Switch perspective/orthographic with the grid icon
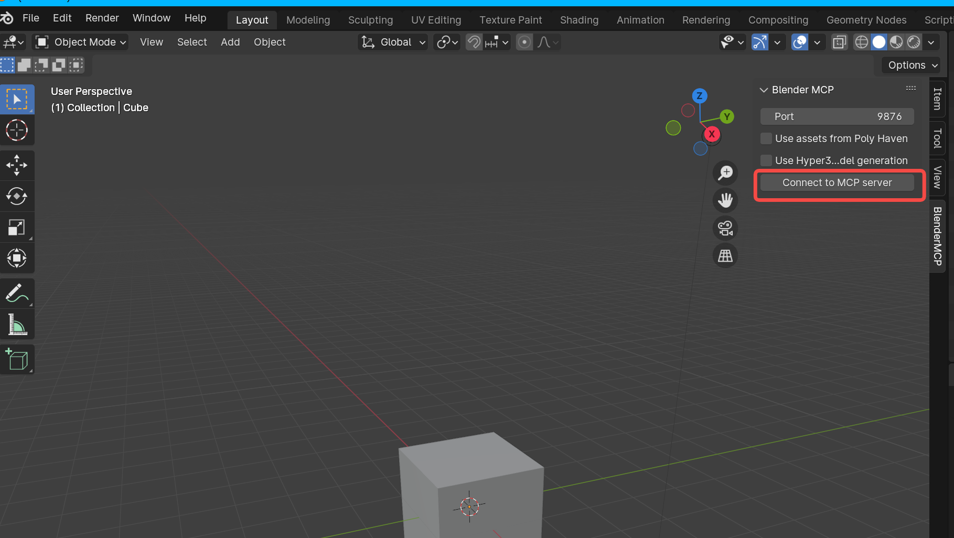This screenshot has height=538, width=954. pos(725,256)
